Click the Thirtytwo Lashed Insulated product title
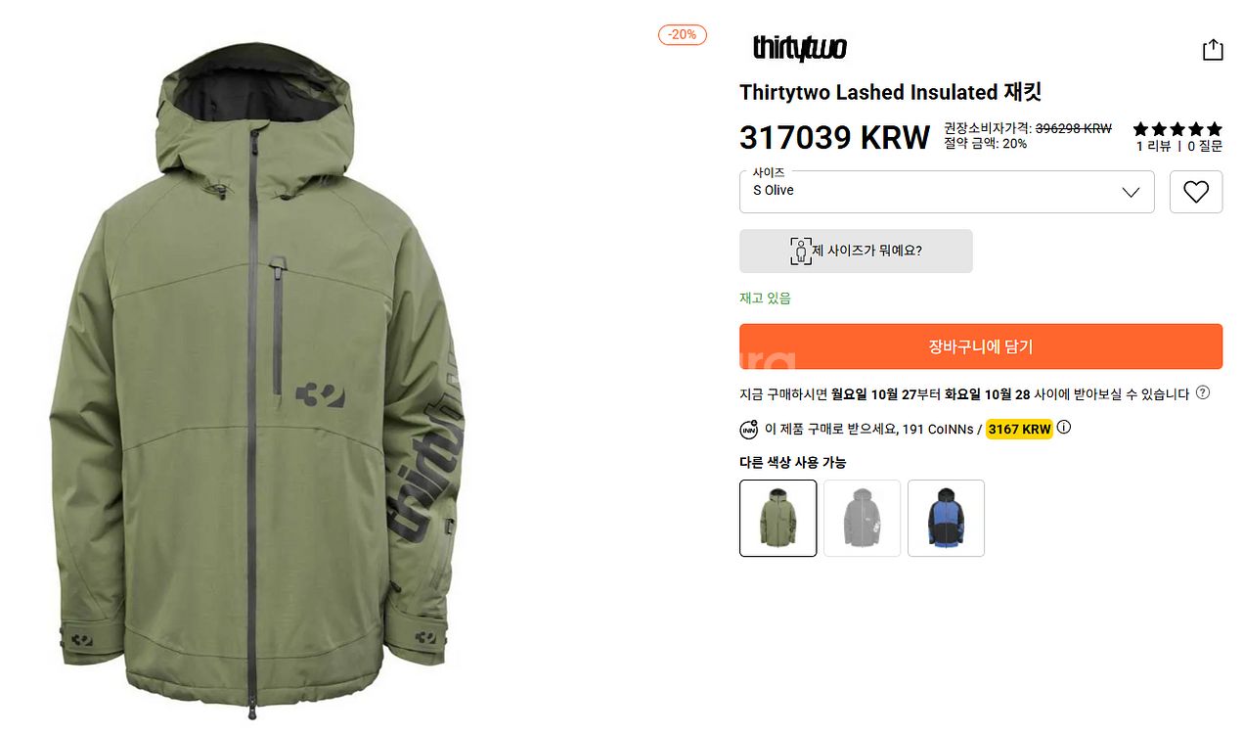The image size is (1243, 734). coord(891,92)
